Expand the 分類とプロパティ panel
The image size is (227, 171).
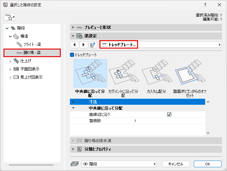click(x=73, y=149)
